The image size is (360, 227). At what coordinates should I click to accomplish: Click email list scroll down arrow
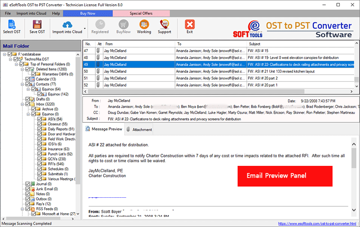[356, 86]
